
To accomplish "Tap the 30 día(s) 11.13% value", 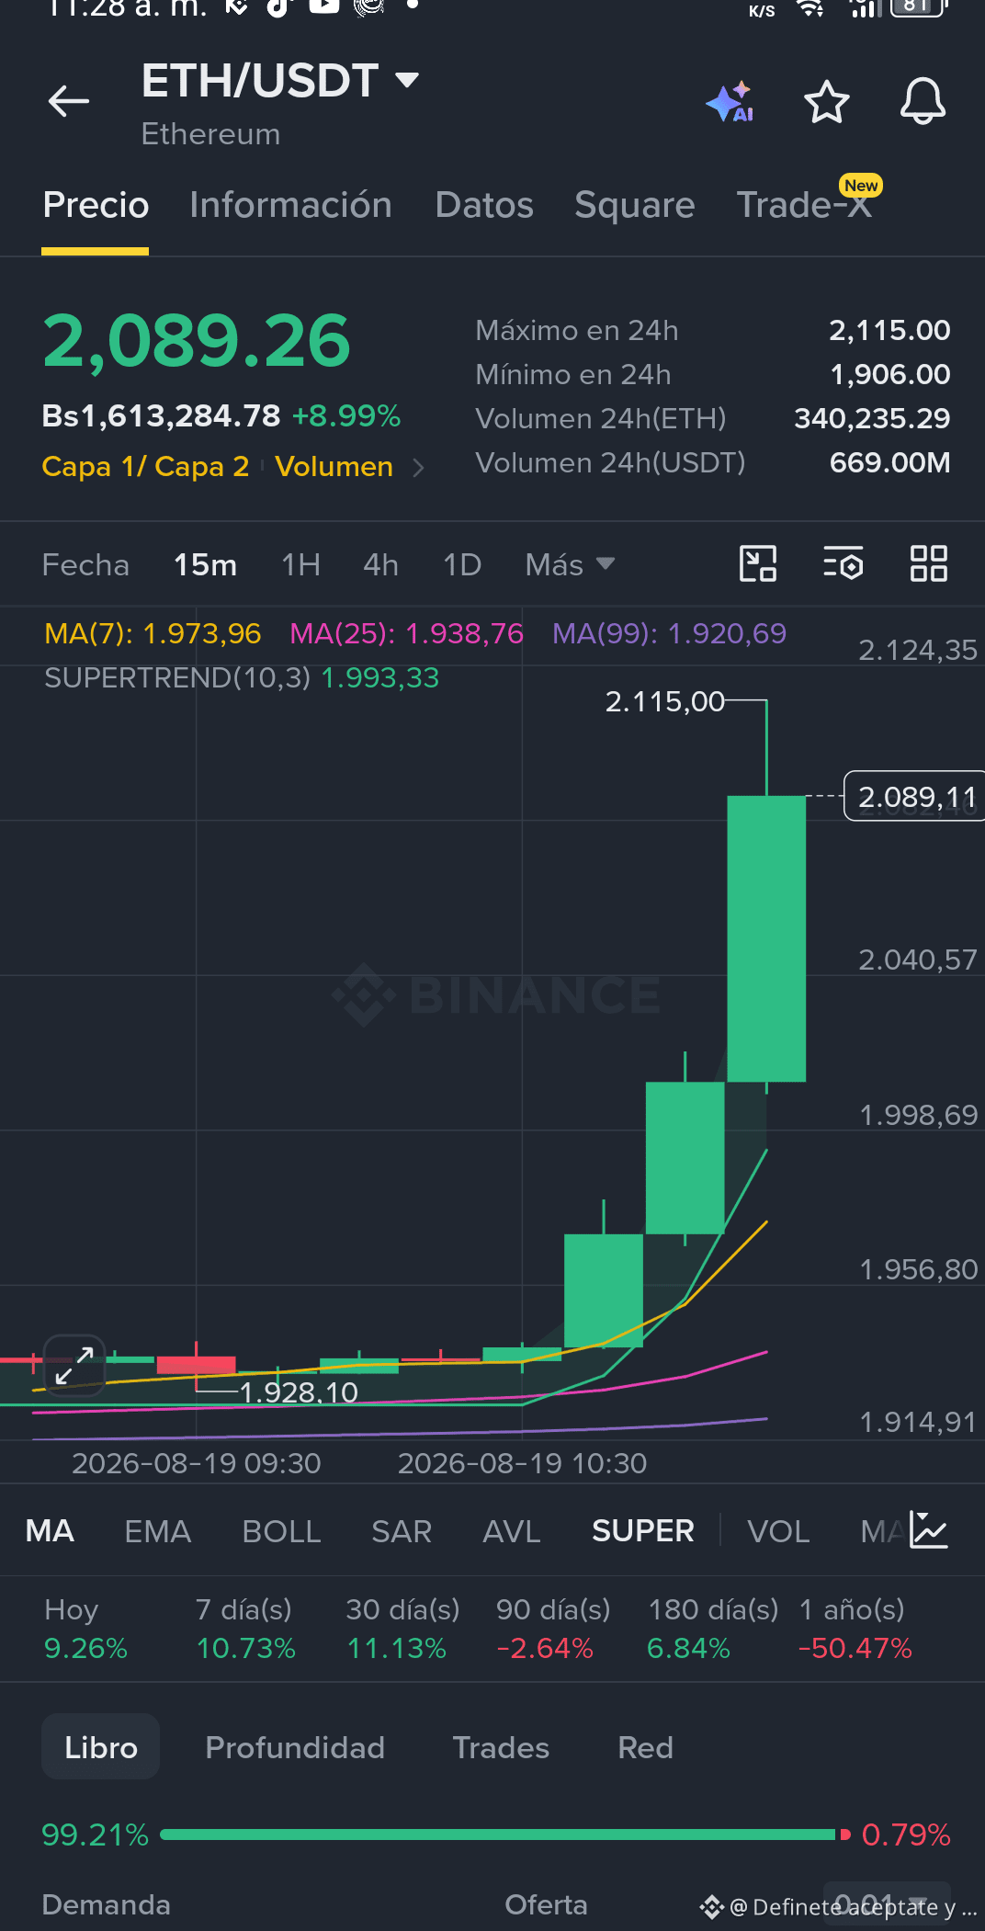I will (396, 1648).
